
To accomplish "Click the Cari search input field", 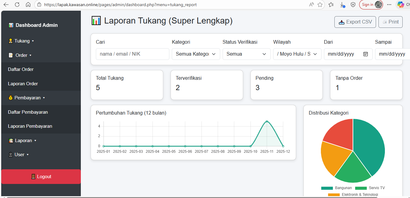I will [132, 54].
